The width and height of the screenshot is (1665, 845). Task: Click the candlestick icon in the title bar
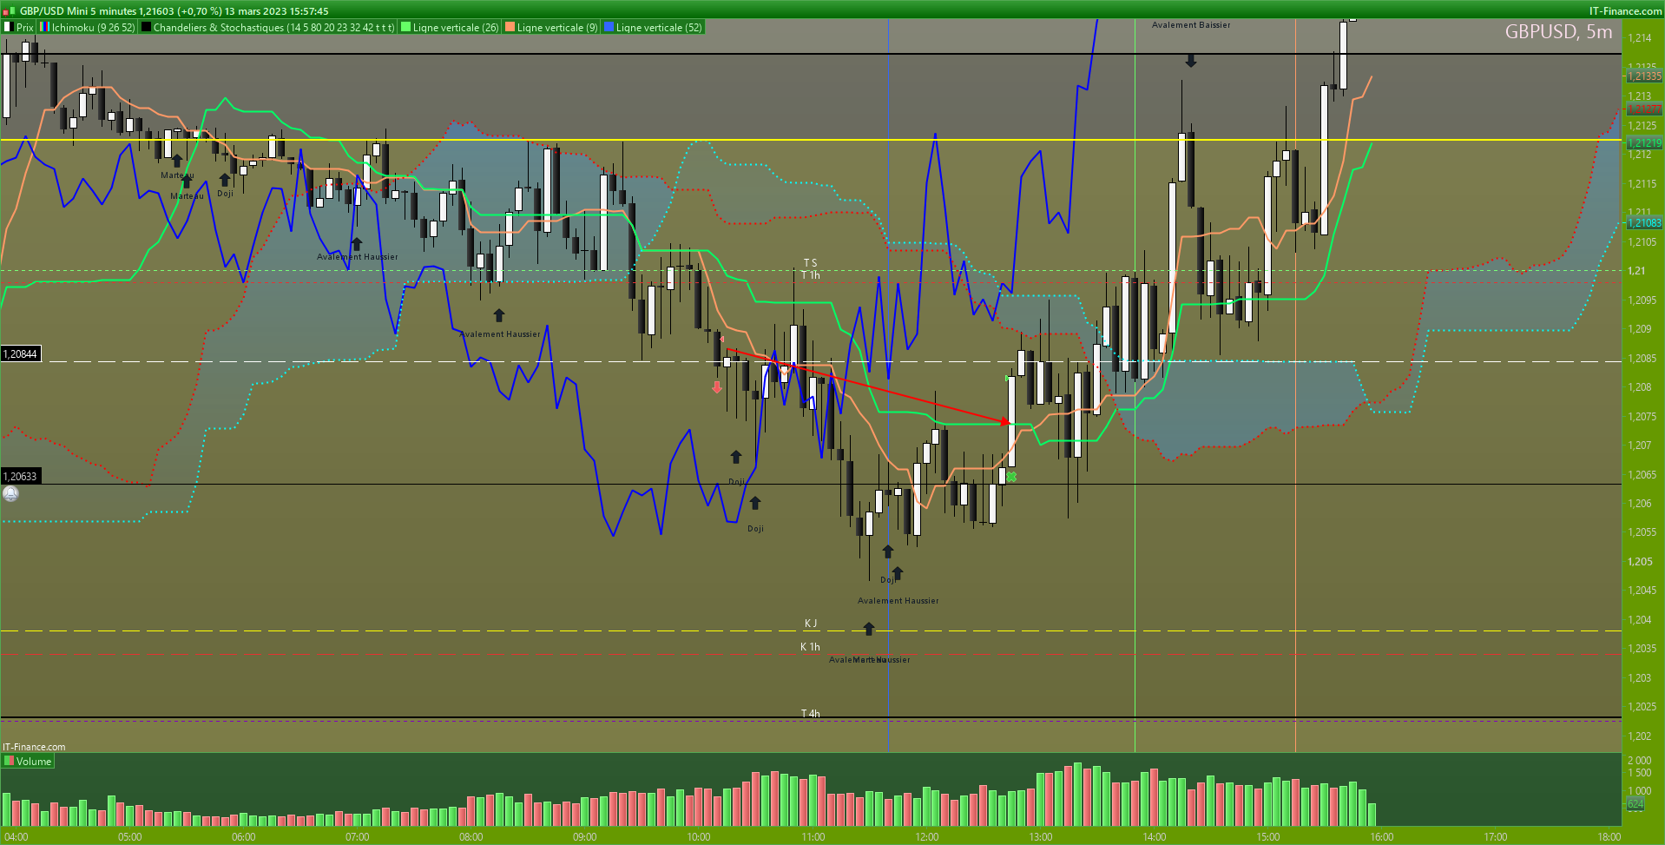click(9, 11)
